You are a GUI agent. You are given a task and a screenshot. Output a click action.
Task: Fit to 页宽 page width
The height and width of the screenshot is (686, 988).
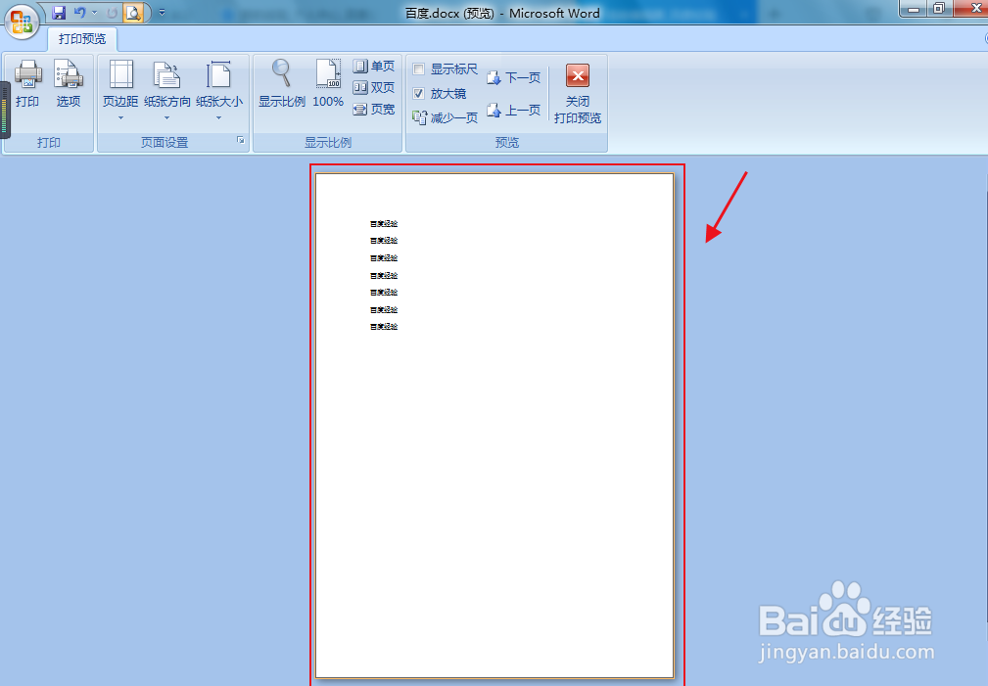click(x=374, y=109)
